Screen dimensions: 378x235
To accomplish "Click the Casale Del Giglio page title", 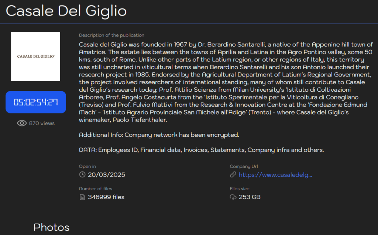I will 66,11.
